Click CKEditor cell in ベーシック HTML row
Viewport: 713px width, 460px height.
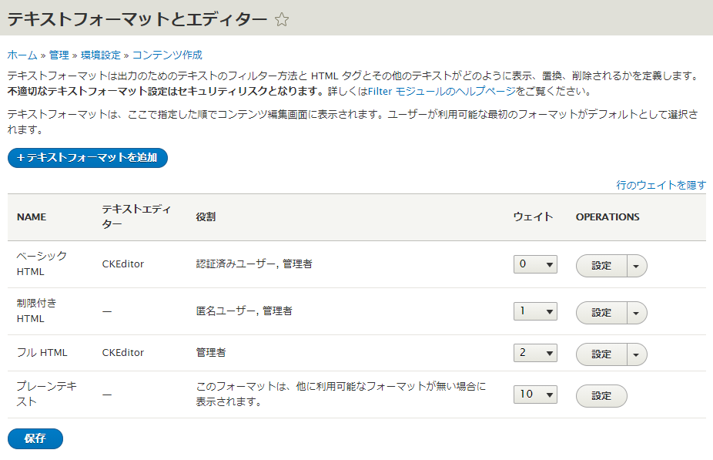(x=122, y=264)
